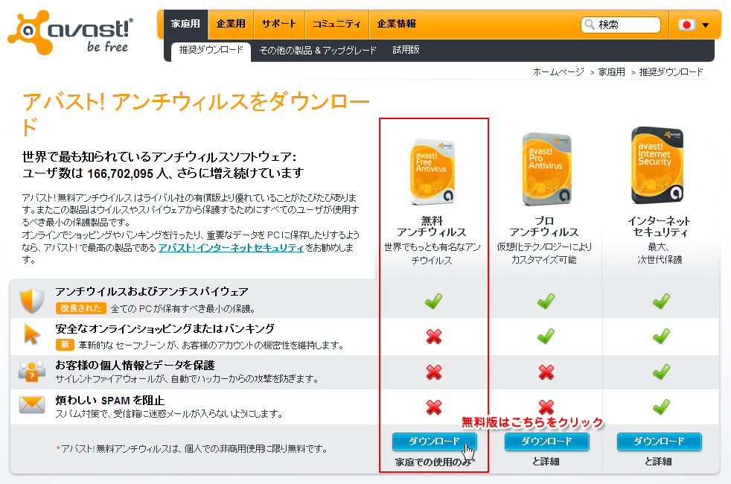Click the text ユーザ数は 166,702,095 人
The image size is (731, 484).
95,173
